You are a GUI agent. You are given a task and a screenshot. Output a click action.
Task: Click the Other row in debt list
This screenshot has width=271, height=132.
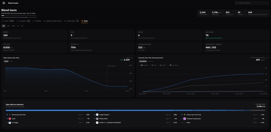(223, 122)
